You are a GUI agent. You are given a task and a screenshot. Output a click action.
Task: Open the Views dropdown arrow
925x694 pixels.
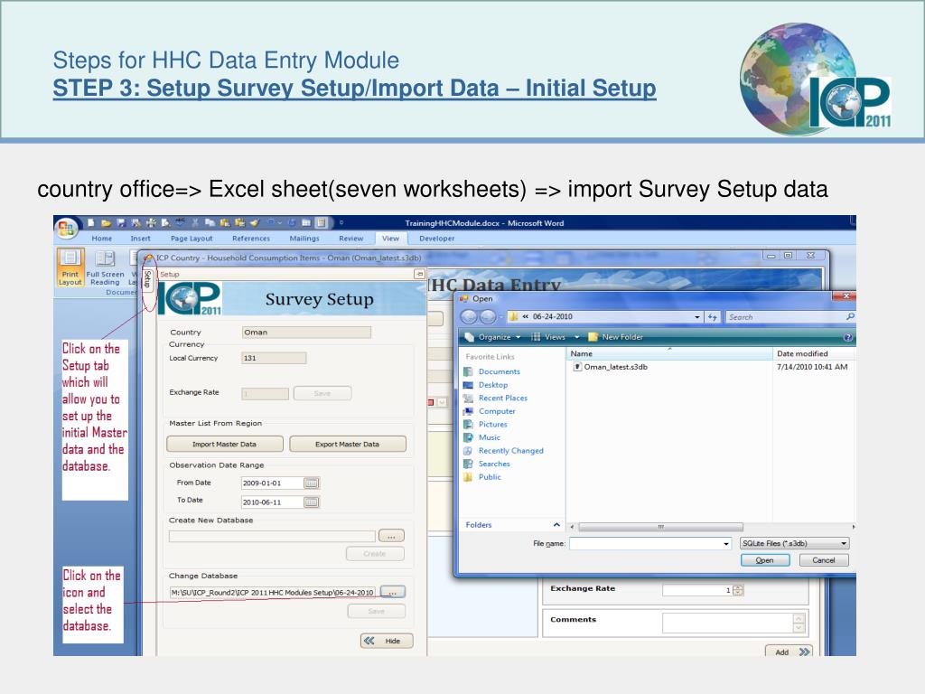point(577,337)
